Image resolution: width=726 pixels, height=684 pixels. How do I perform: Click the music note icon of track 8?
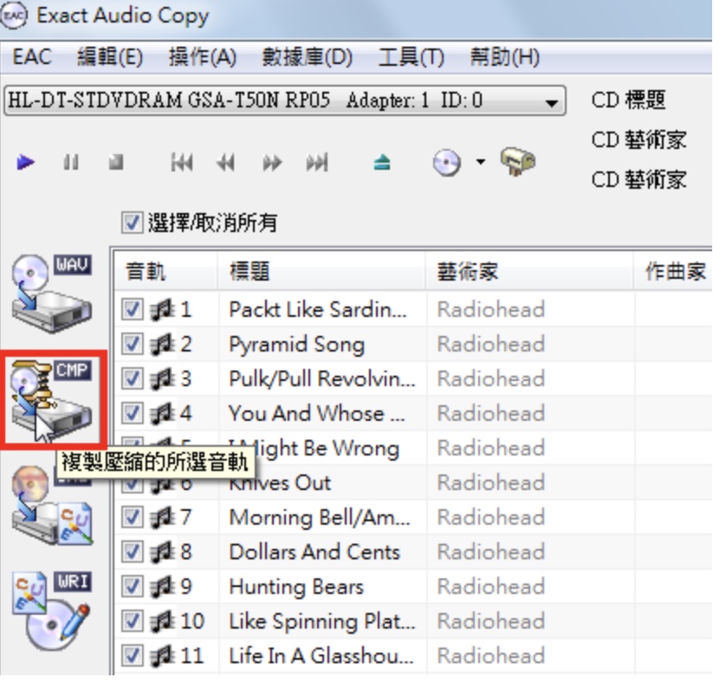pos(163,552)
